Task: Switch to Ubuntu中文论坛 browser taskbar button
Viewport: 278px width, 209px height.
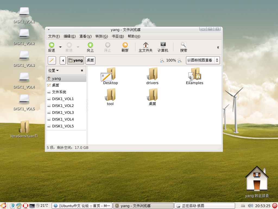Action: pos(82,206)
